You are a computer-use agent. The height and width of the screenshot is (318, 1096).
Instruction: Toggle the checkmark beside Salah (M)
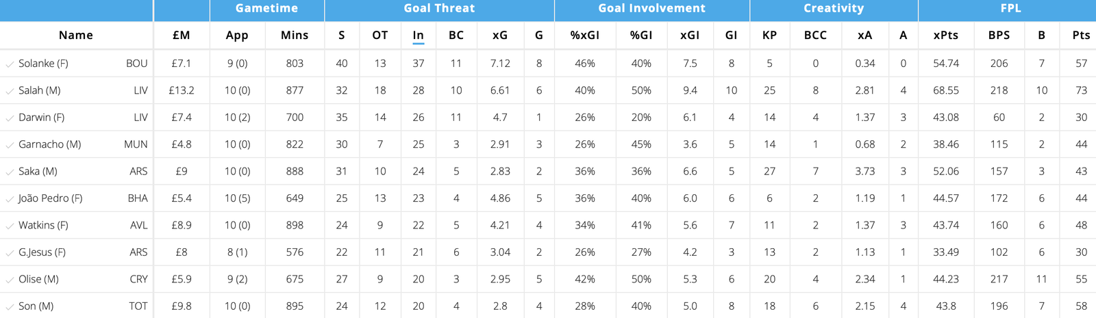coord(10,91)
